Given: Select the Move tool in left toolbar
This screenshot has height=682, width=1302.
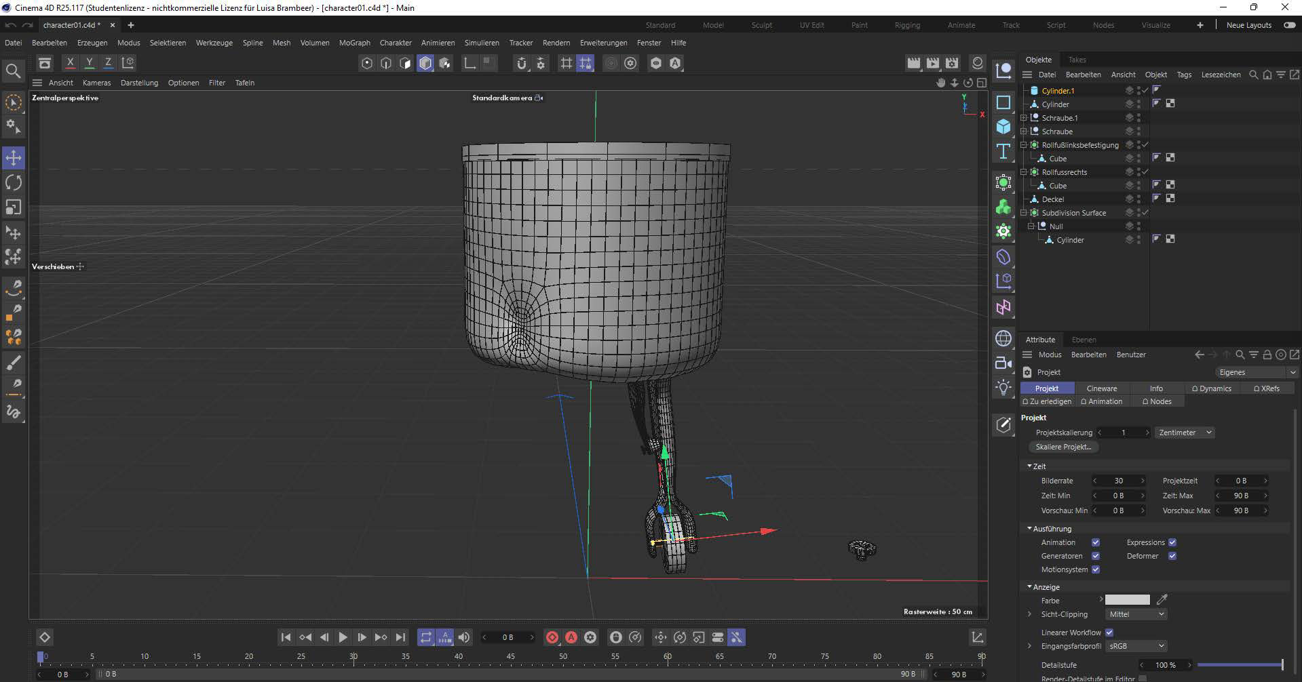Looking at the screenshot, I should (x=14, y=158).
